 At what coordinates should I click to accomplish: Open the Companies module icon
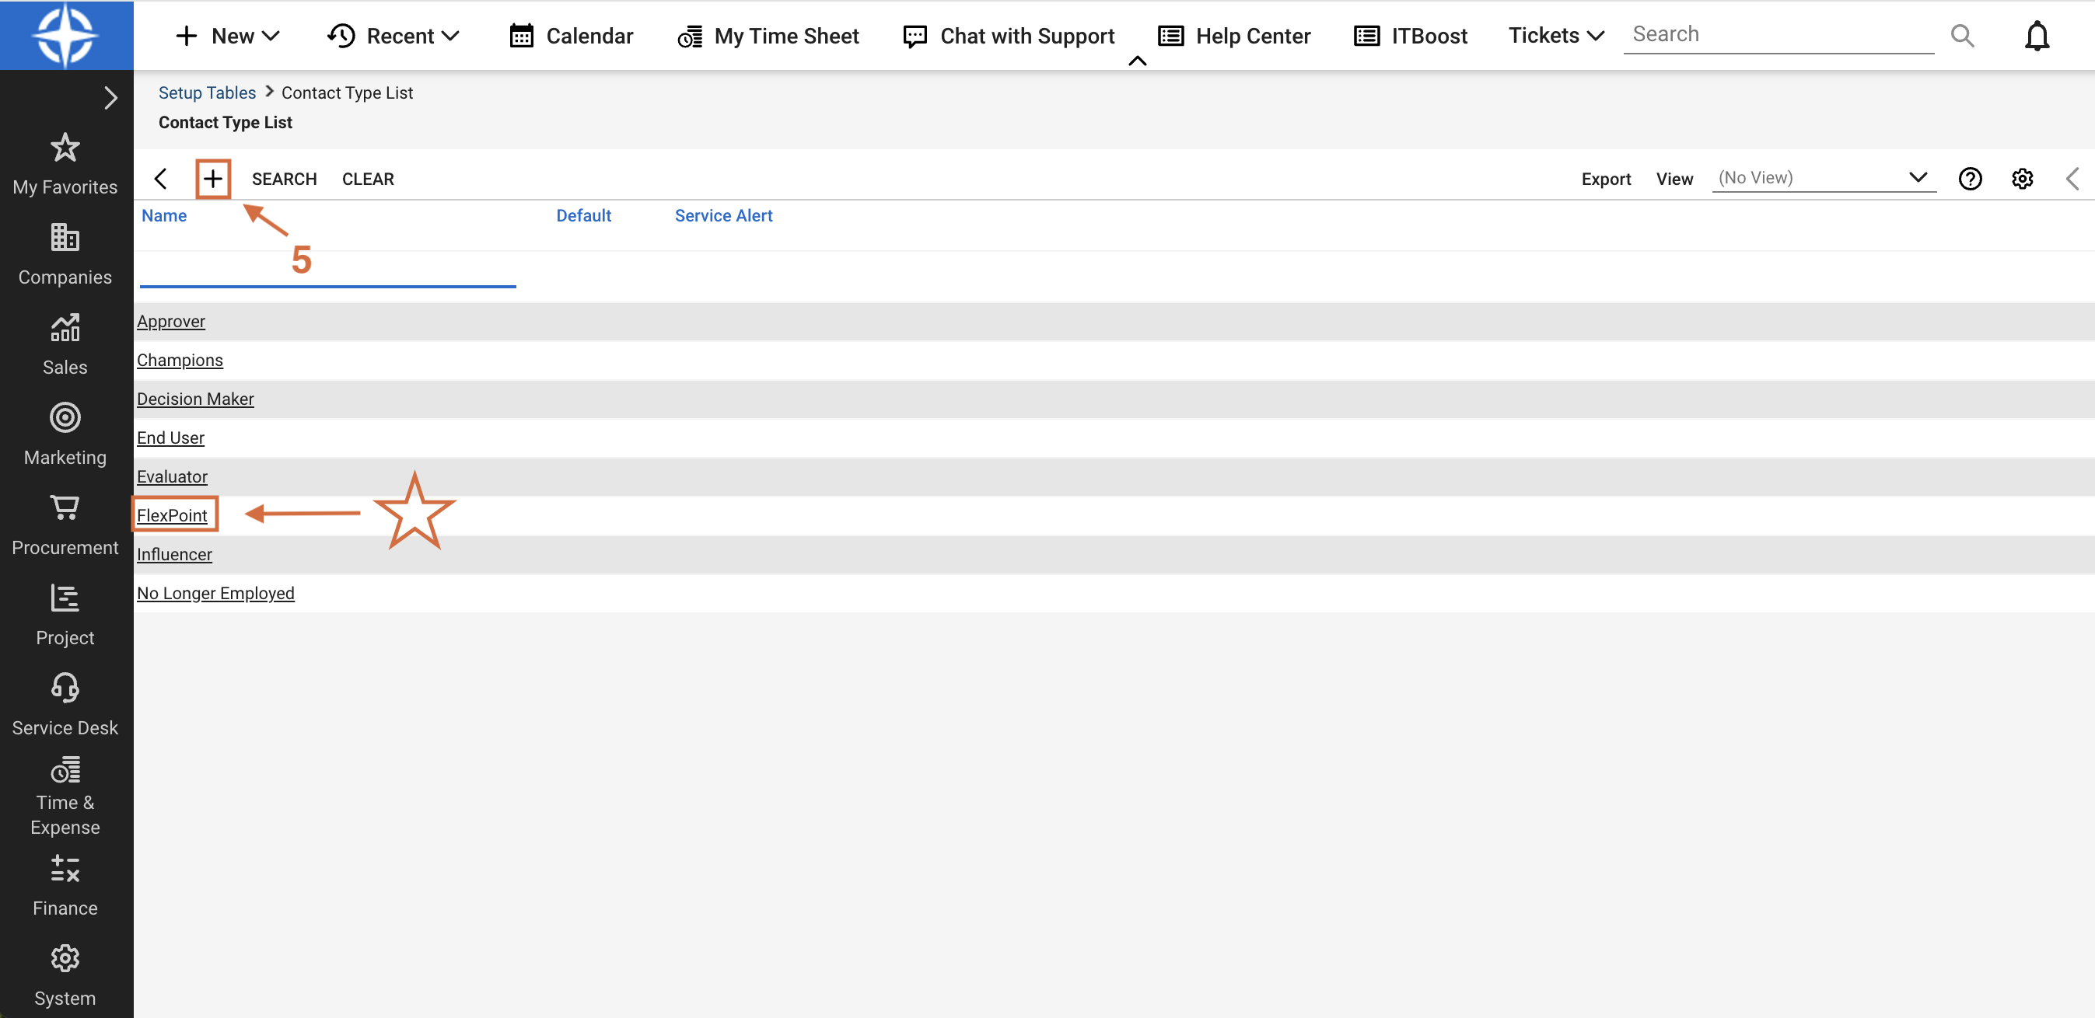tap(65, 238)
